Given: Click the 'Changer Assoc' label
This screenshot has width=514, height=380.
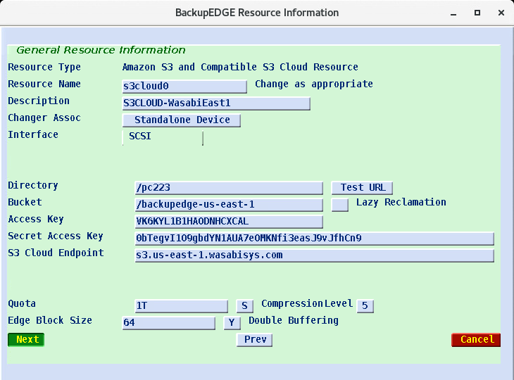Looking at the screenshot, I should click(x=44, y=118).
